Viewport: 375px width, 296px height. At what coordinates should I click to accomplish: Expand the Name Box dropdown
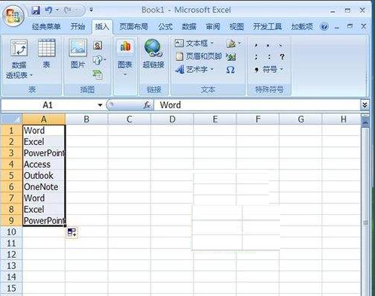pos(100,105)
